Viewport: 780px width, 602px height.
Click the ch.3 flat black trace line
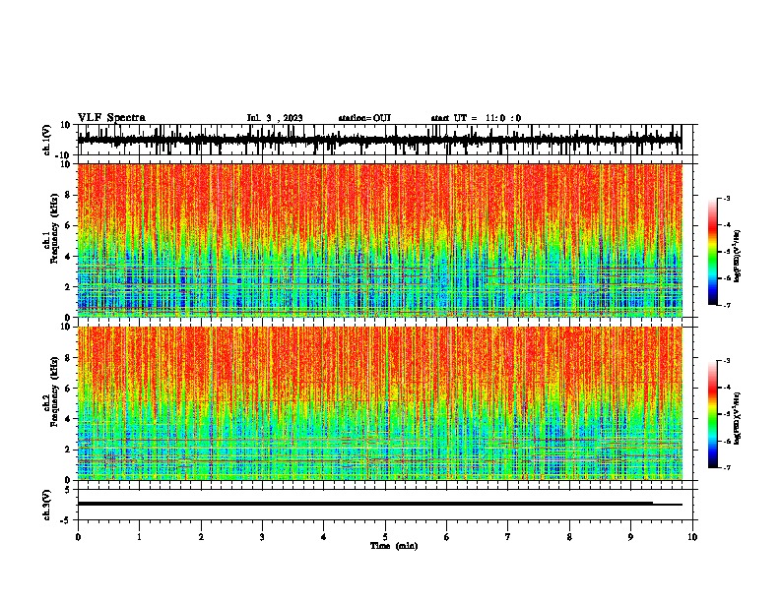[x=379, y=504]
